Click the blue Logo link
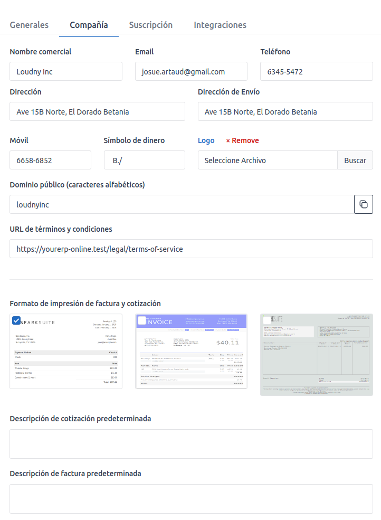Viewport: 381px width, 520px height. 206,140
